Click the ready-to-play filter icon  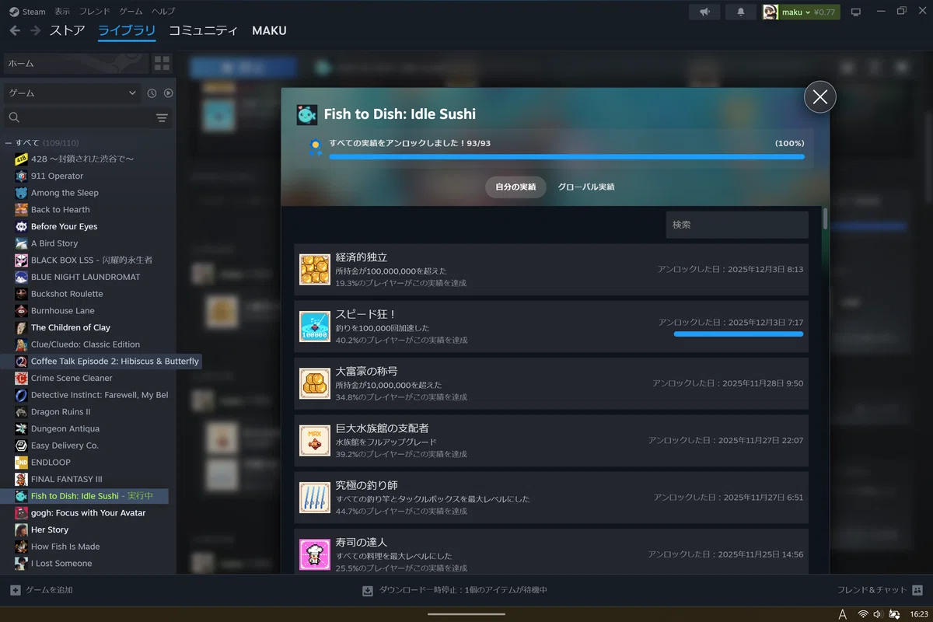click(168, 93)
